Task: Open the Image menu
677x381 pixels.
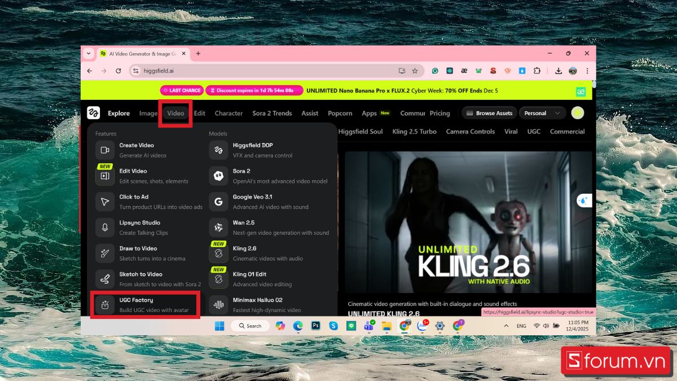Action: pyautogui.click(x=148, y=113)
